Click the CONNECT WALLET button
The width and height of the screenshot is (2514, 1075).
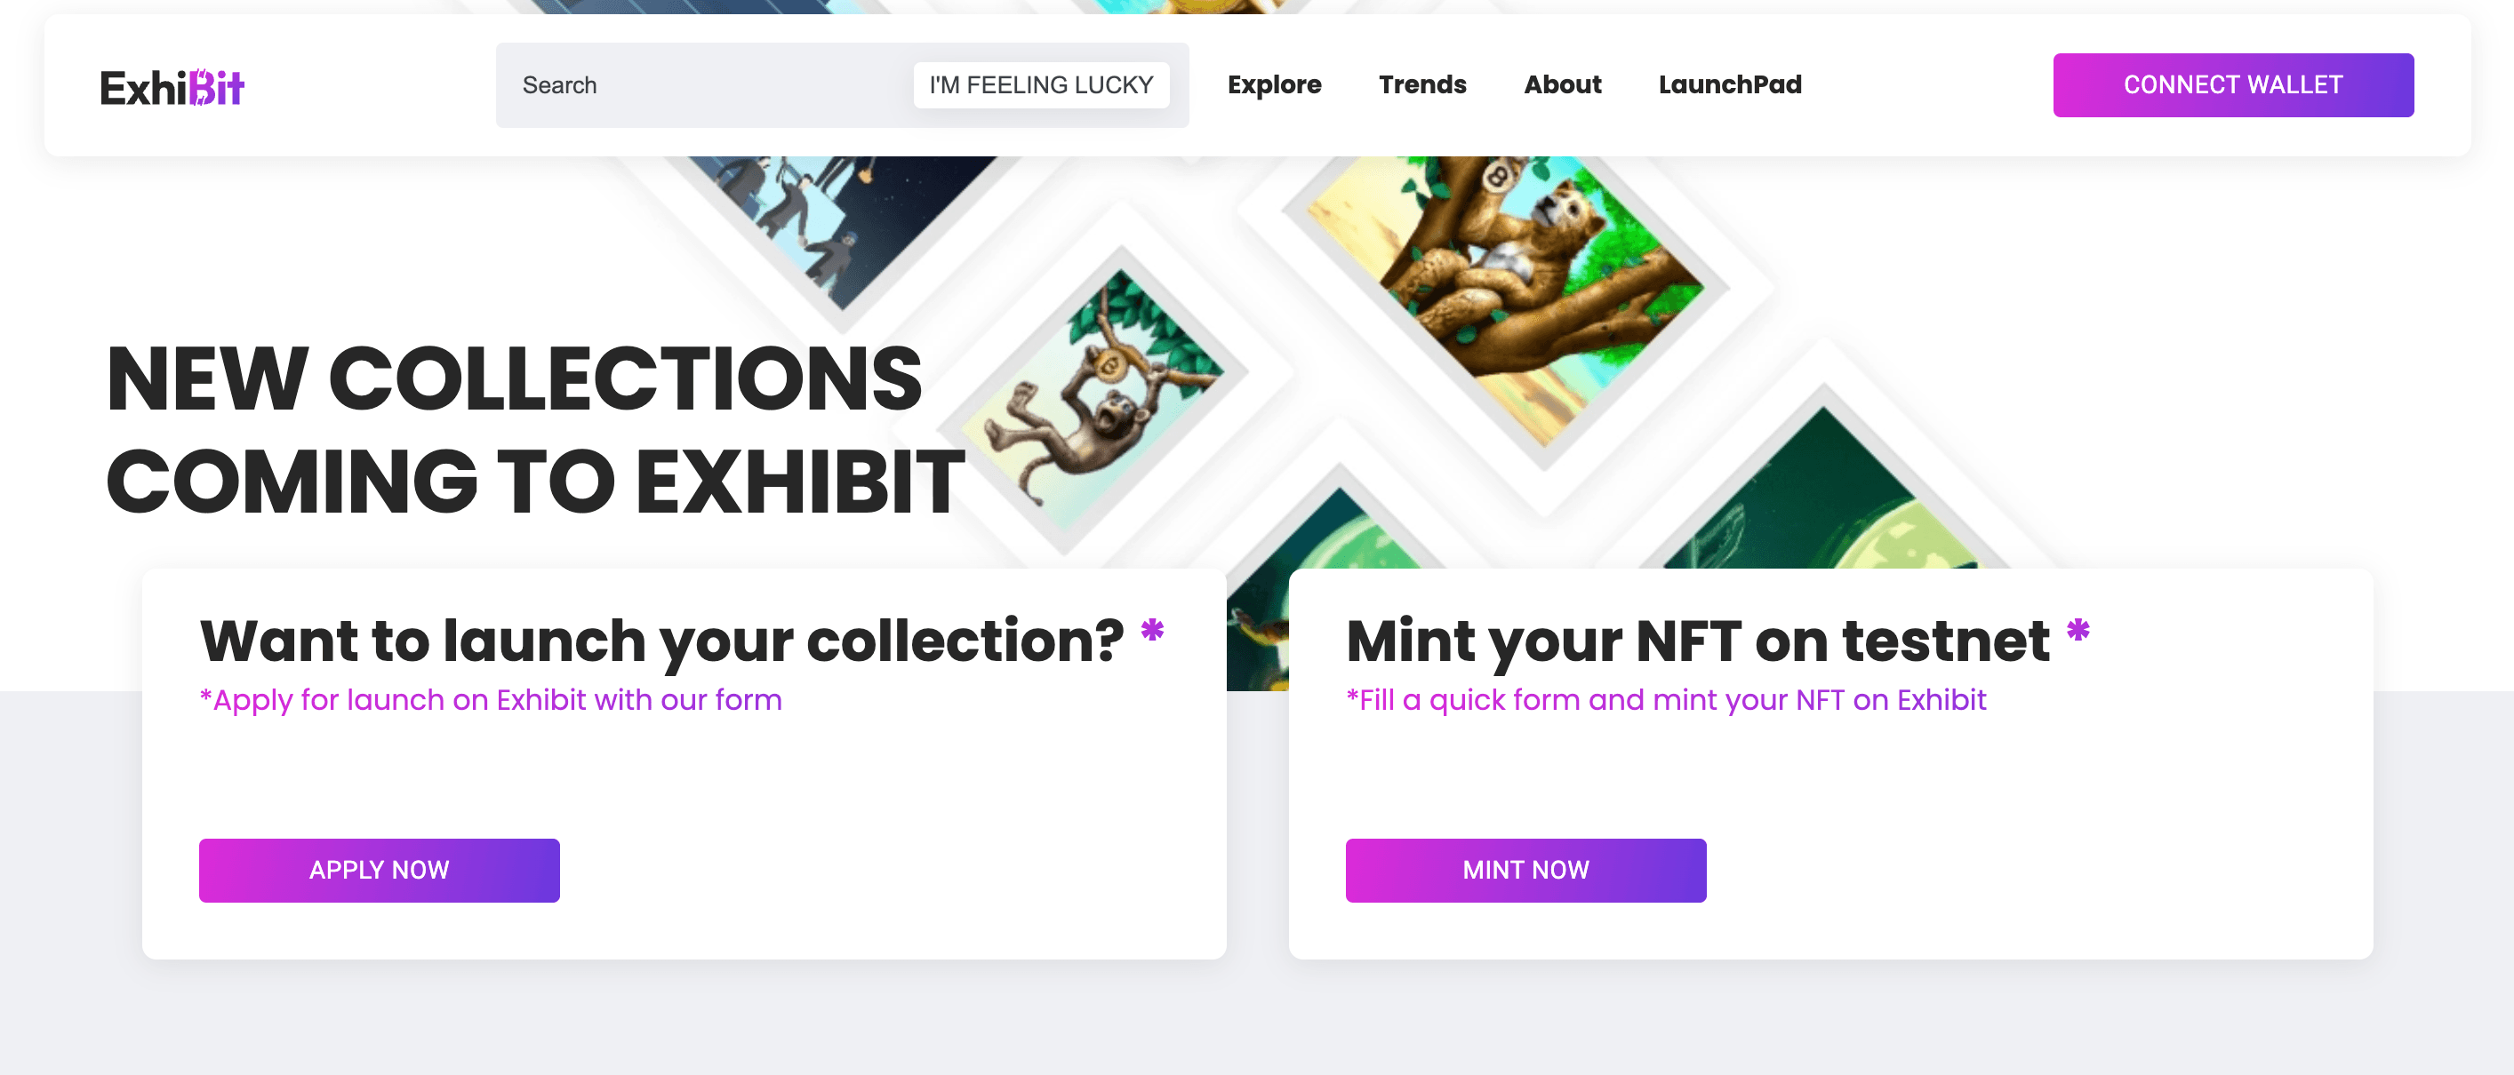2232,85
